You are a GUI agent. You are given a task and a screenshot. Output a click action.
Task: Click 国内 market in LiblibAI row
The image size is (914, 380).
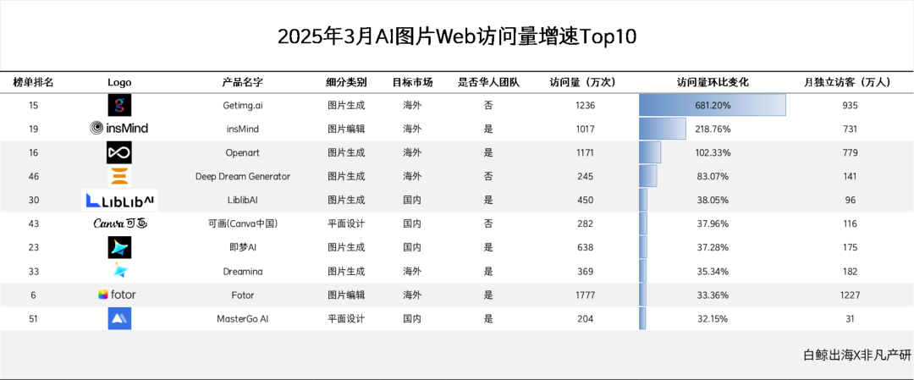412,200
